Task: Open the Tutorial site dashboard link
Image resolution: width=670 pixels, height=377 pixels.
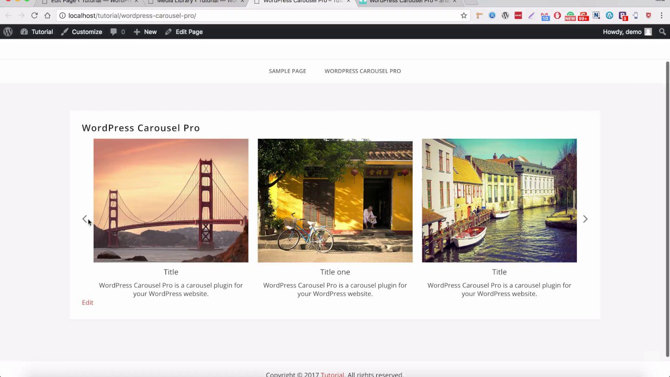Action: [37, 32]
